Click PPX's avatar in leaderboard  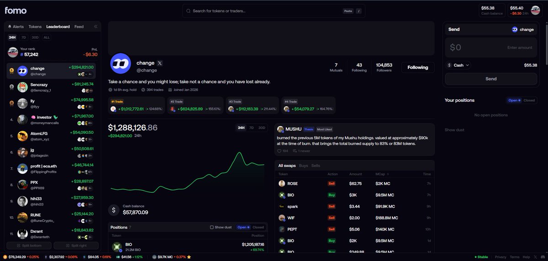click(x=23, y=185)
